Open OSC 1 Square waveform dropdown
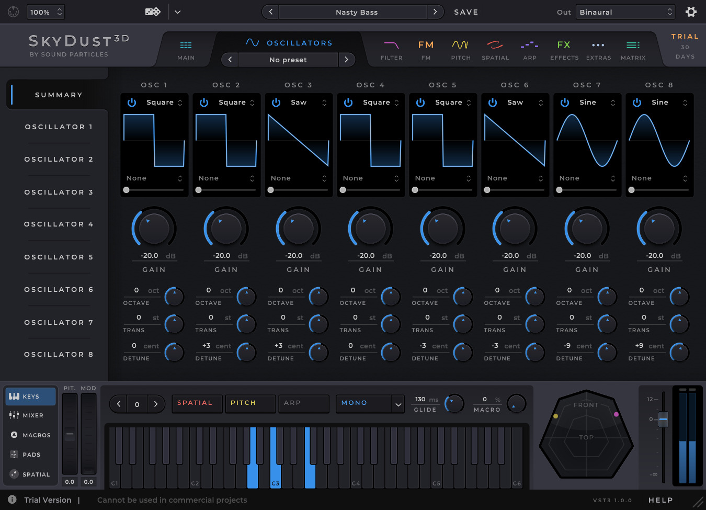The height and width of the screenshot is (510, 706). (164, 103)
